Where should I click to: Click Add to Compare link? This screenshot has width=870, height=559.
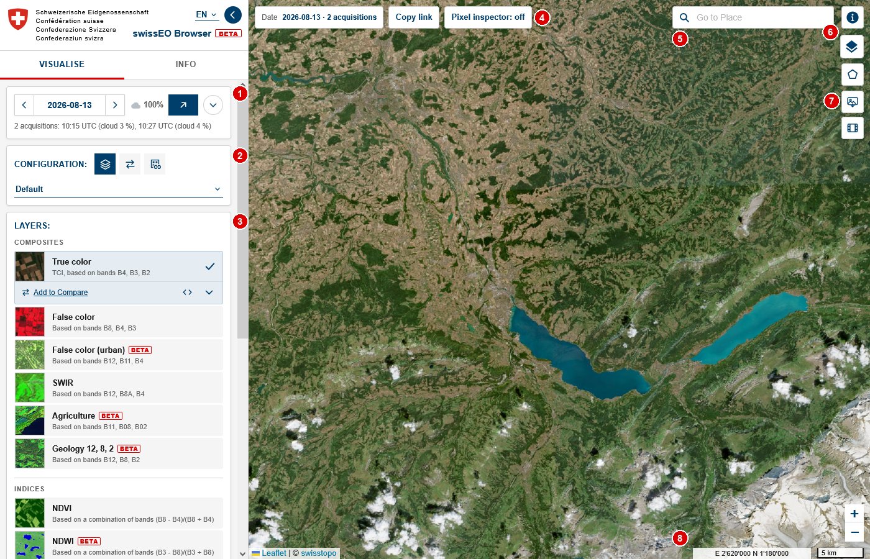coord(60,293)
